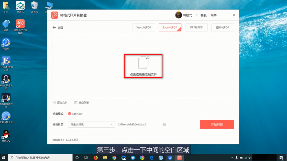The image size is (287, 161).
Task: Open the 嗨格式录音大师 desktop shortcut
Action: click(6, 79)
